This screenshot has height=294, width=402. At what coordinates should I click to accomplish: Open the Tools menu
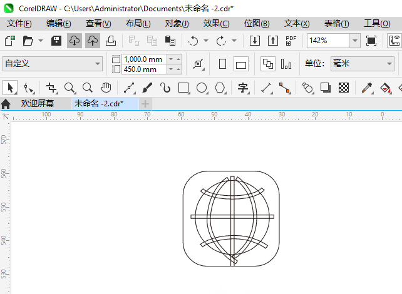pos(377,24)
